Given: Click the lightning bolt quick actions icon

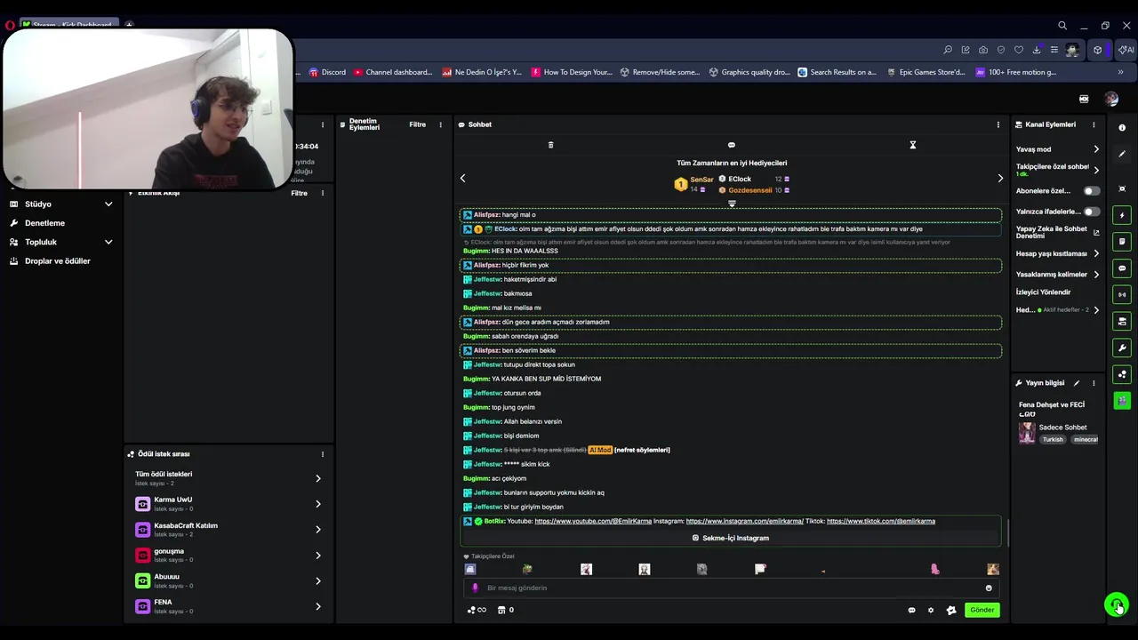Looking at the screenshot, I should tap(1122, 215).
